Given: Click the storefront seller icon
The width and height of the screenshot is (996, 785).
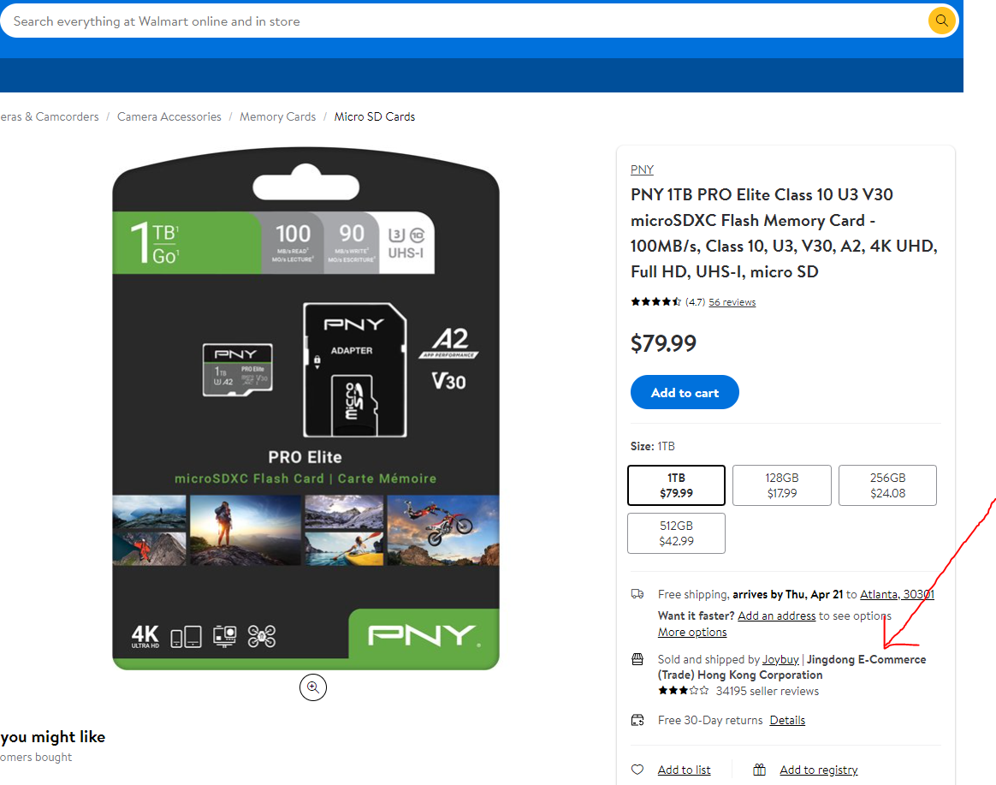Looking at the screenshot, I should [x=637, y=659].
